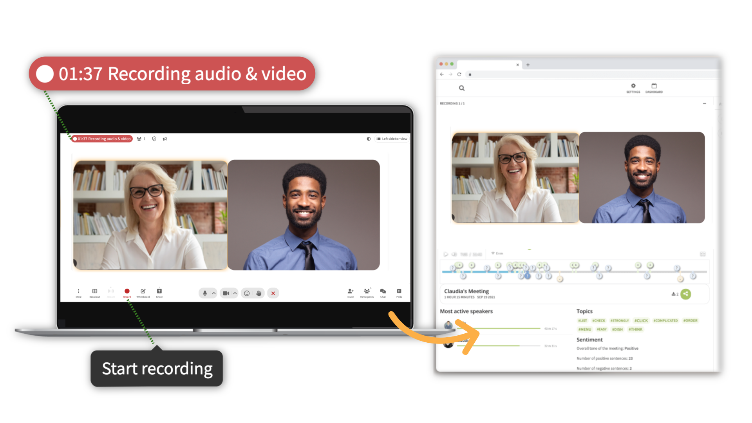Expand camera options chevron
The height and width of the screenshot is (423, 752).
click(235, 293)
